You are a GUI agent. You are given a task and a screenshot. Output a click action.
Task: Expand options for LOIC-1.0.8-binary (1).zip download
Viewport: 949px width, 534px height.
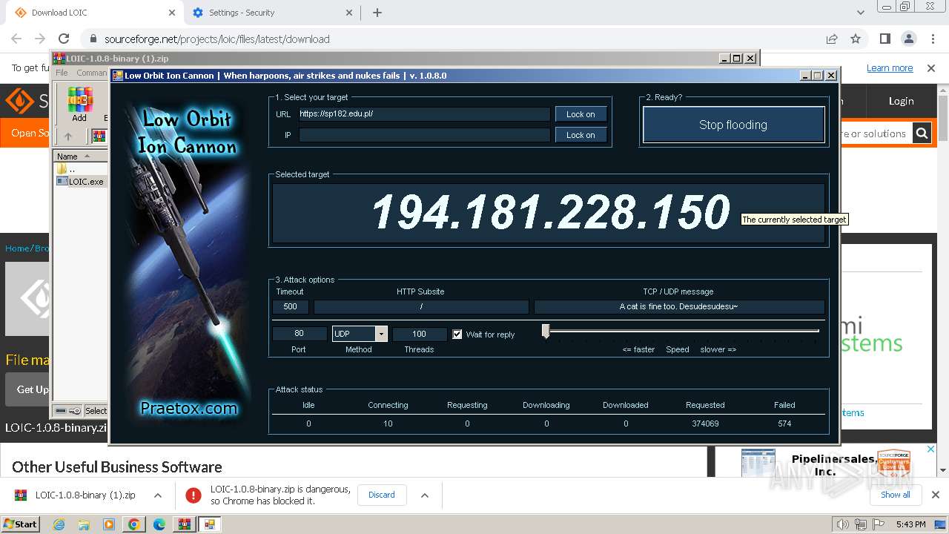coord(157,495)
